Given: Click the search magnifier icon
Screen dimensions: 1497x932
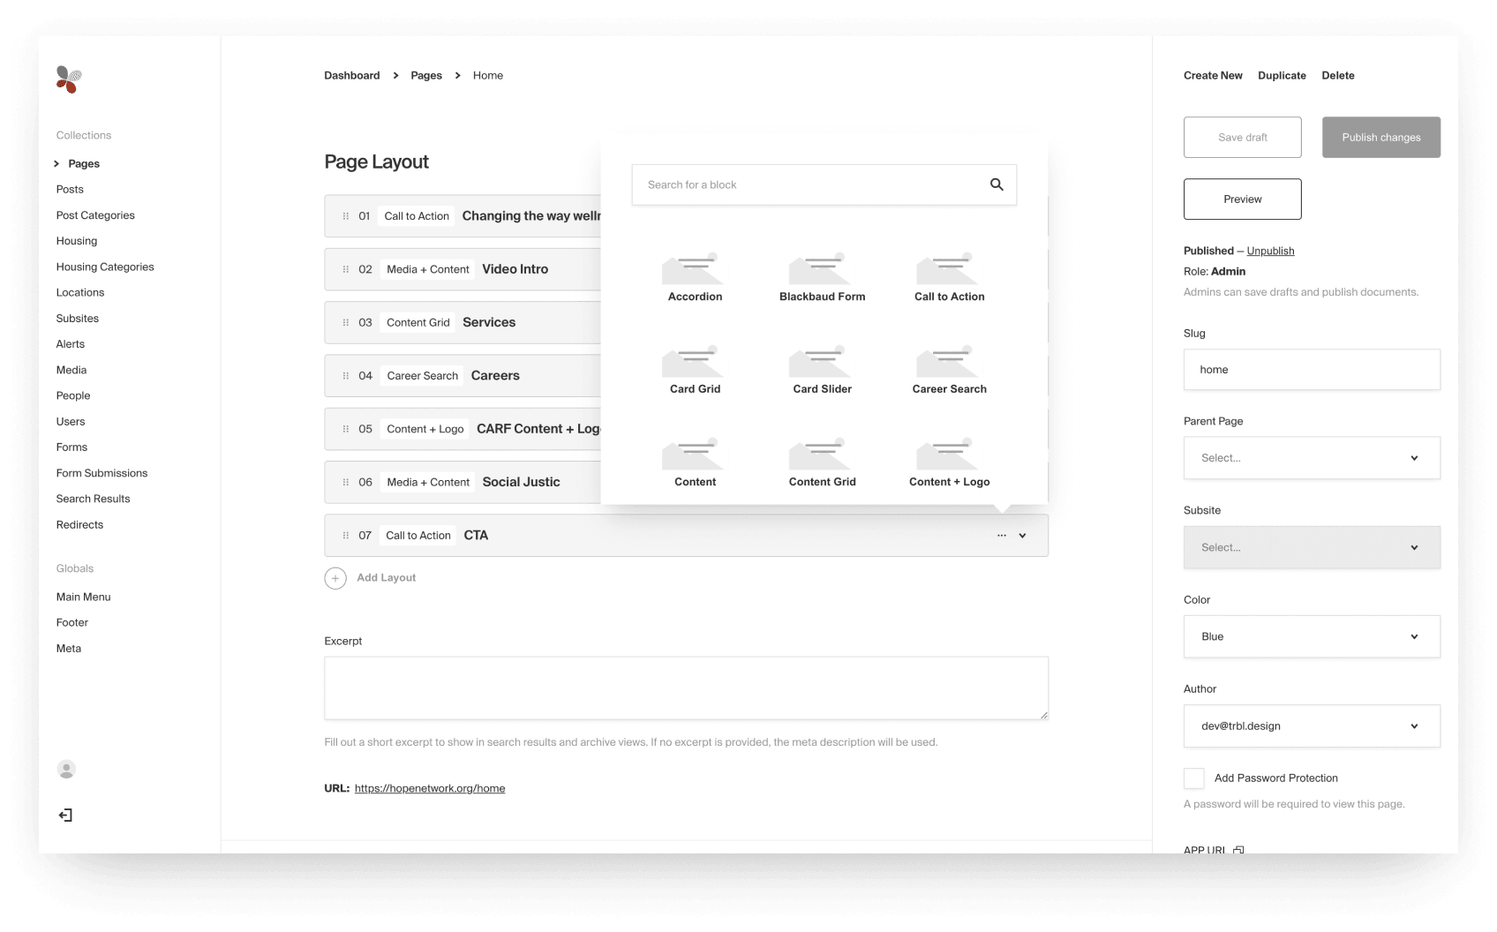Looking at the screenshot, I should coord(997,184).
